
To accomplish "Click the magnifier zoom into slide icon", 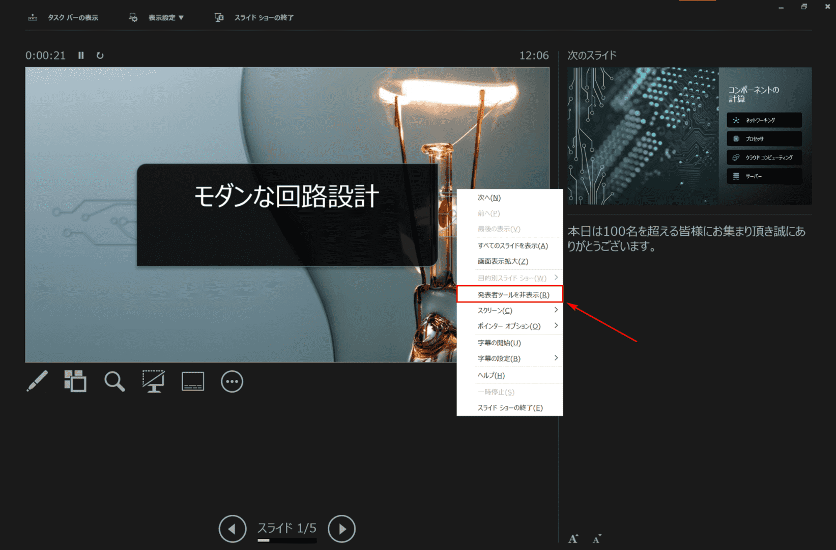I will [x=114, y=381].
